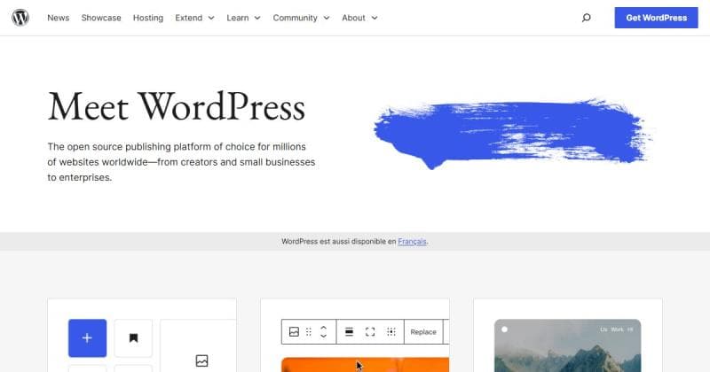Viewport: 710px width, 372px height.
Task: Click the bookmark icon tile
Action: point(133,338)
